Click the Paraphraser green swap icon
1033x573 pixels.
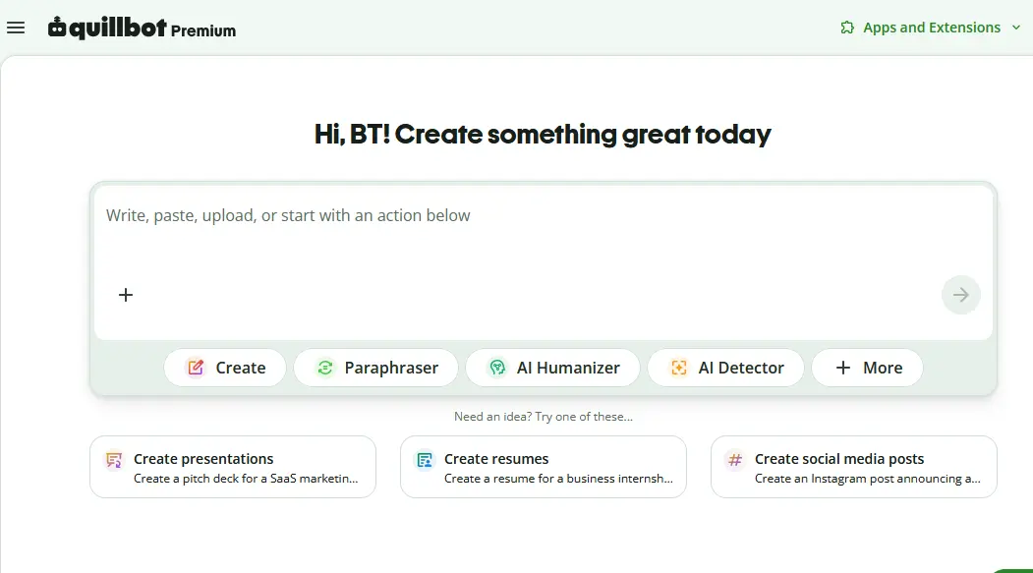[x=324, y=368]
